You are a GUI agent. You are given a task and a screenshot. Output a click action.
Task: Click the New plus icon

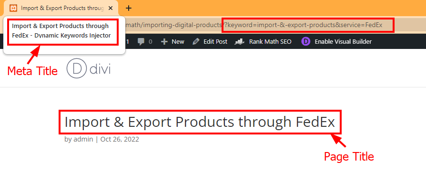pos(164,41)
